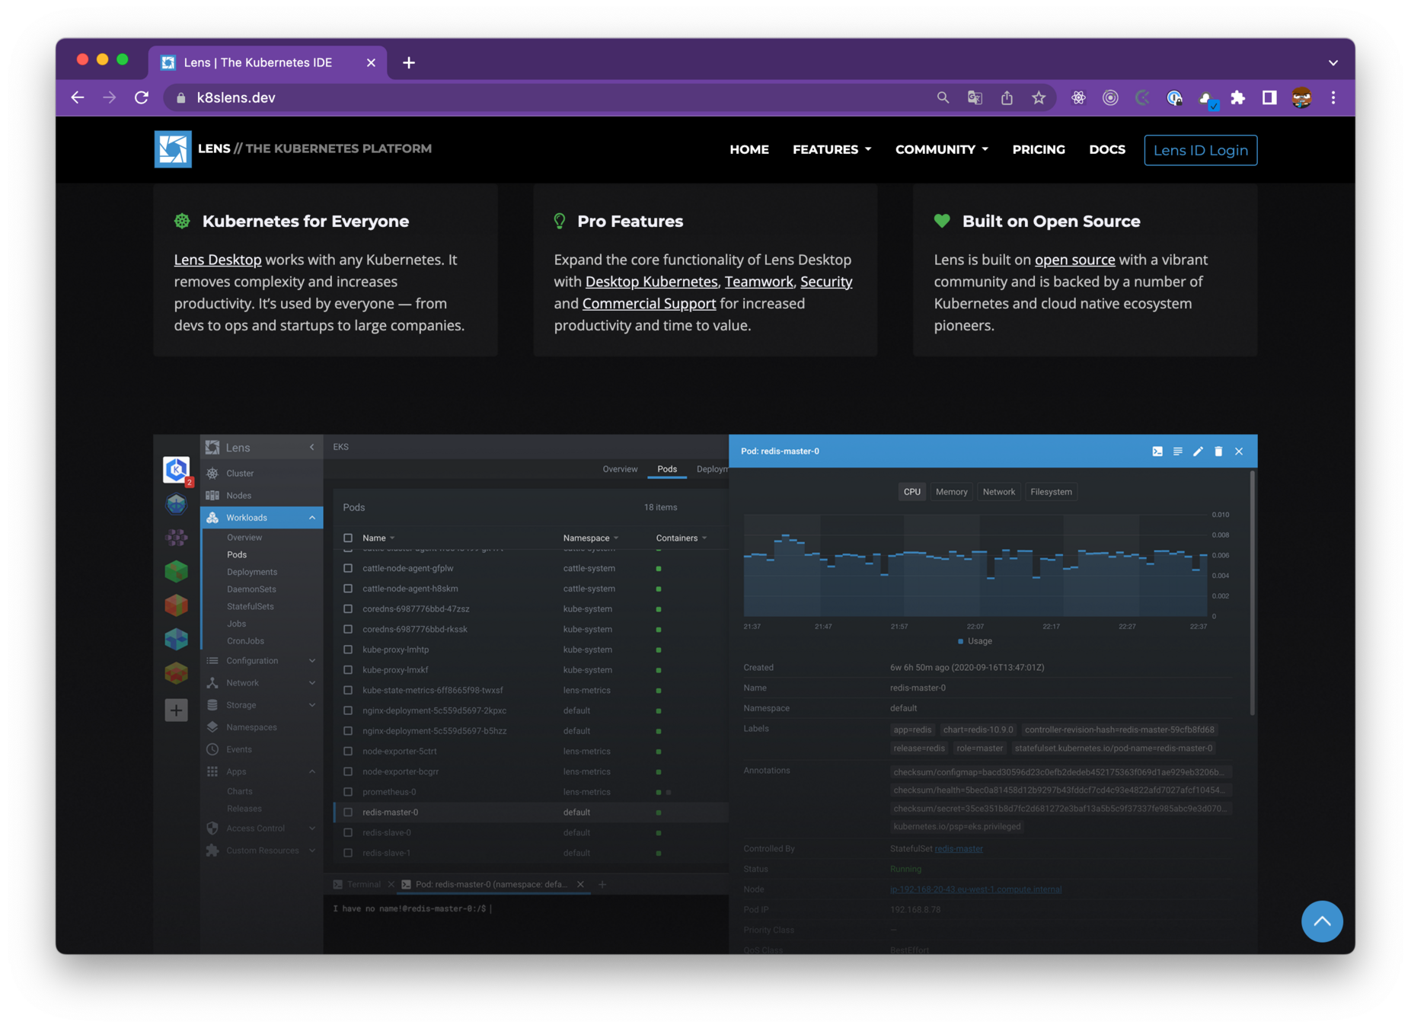The width and height of the screenshot is (1411, 1028).
Task: Toggle the select-all checkbox beside Name
Action: (x=348, y=538)
